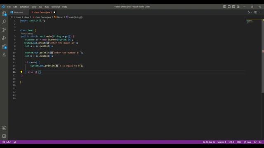Click 'int b = sc.nextInt();' line
The width and height of the screenshot is (264, 148).
[39, 56]
